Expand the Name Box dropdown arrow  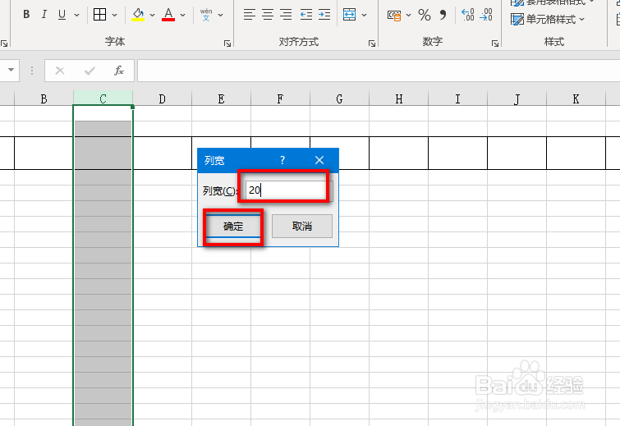coord(11,70)
